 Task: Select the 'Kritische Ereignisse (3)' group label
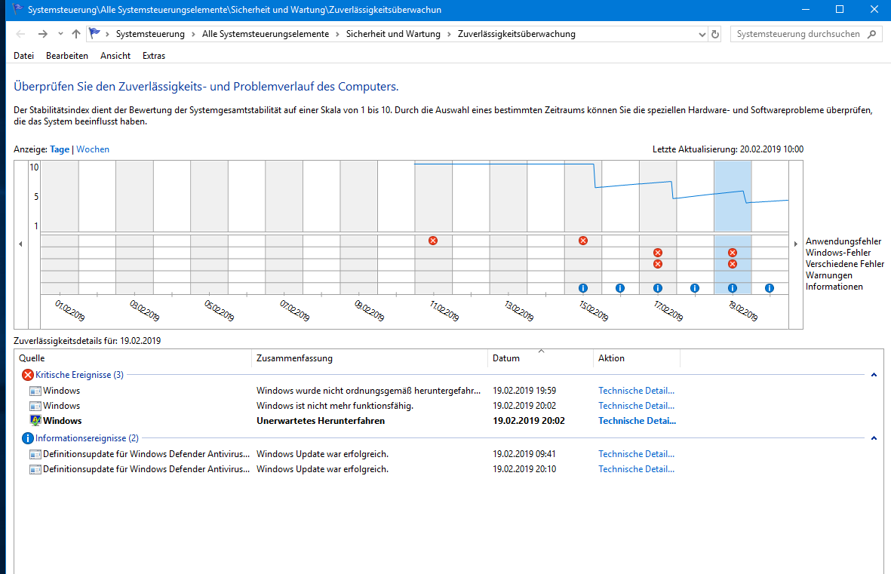pos(79,375)
